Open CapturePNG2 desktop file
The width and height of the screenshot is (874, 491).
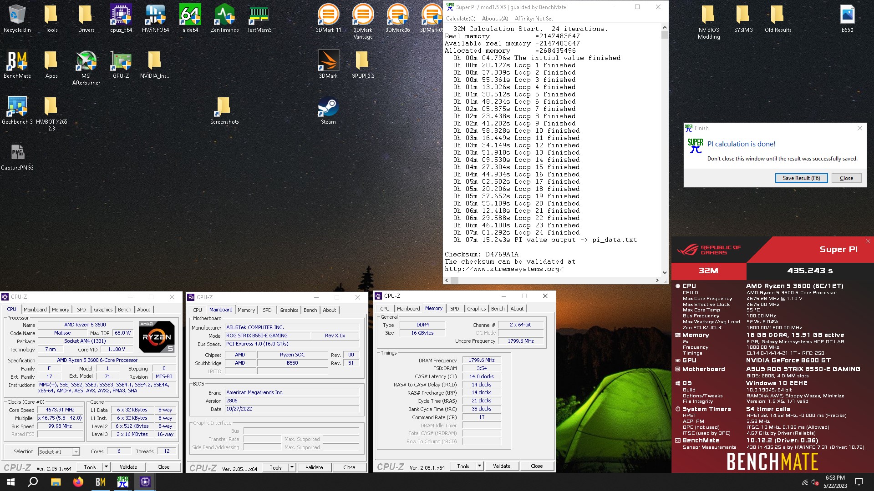coord(17,156)
